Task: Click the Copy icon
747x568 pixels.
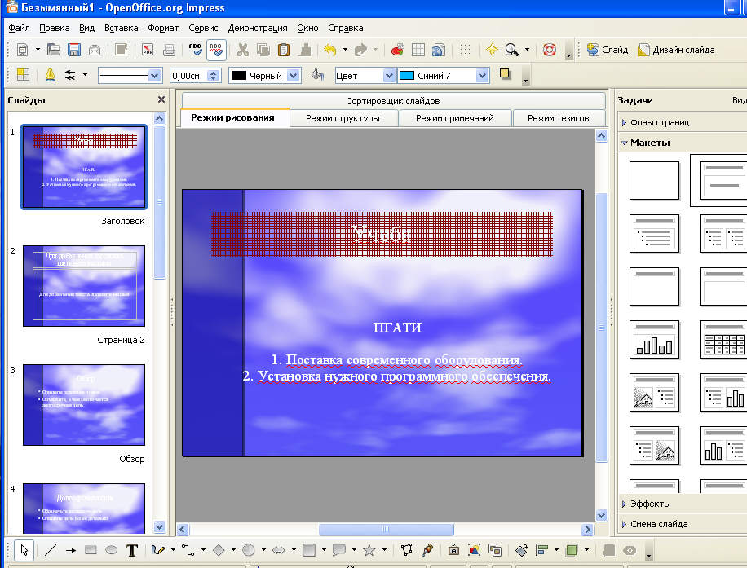Action: pos(263,50)
